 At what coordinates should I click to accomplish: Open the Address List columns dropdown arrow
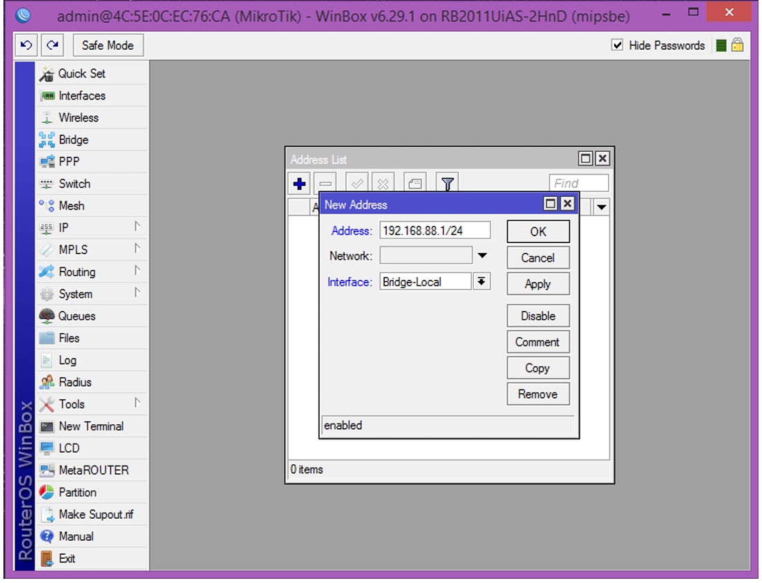(x=602, y=207)
